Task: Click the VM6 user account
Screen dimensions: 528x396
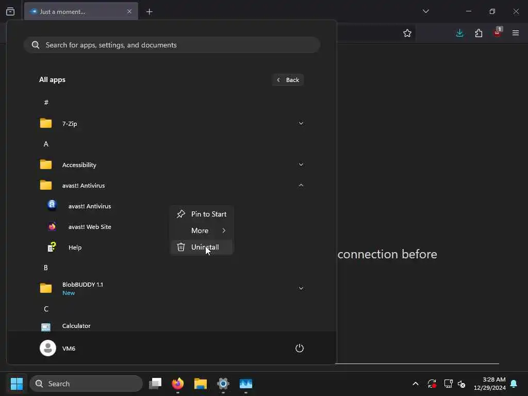Action: [58, 348]
